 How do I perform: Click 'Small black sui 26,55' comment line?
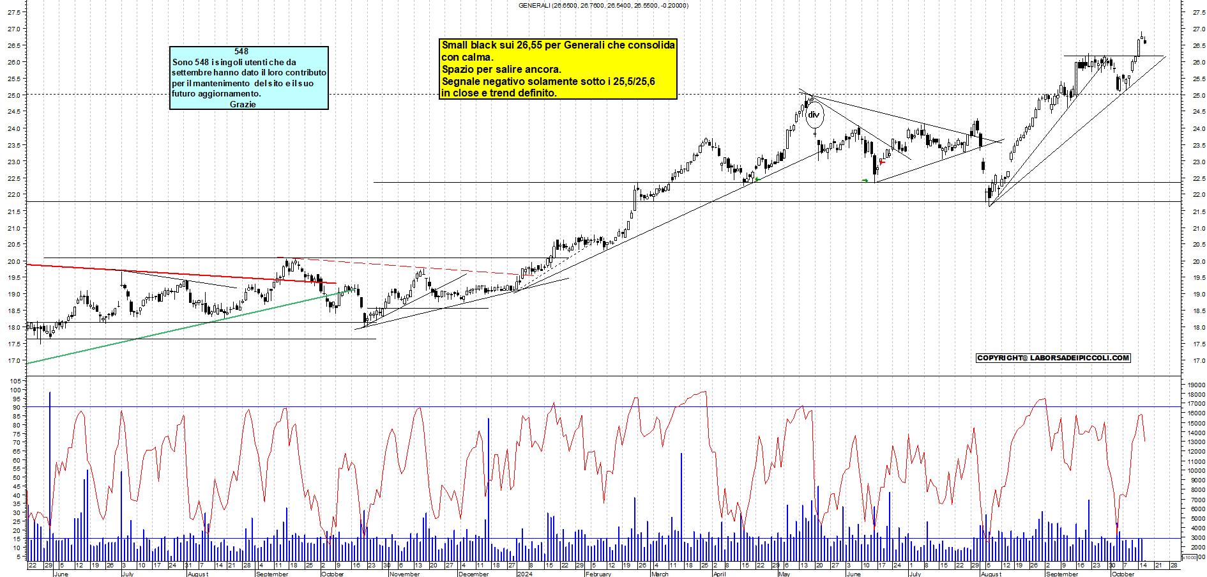(558, 45)
